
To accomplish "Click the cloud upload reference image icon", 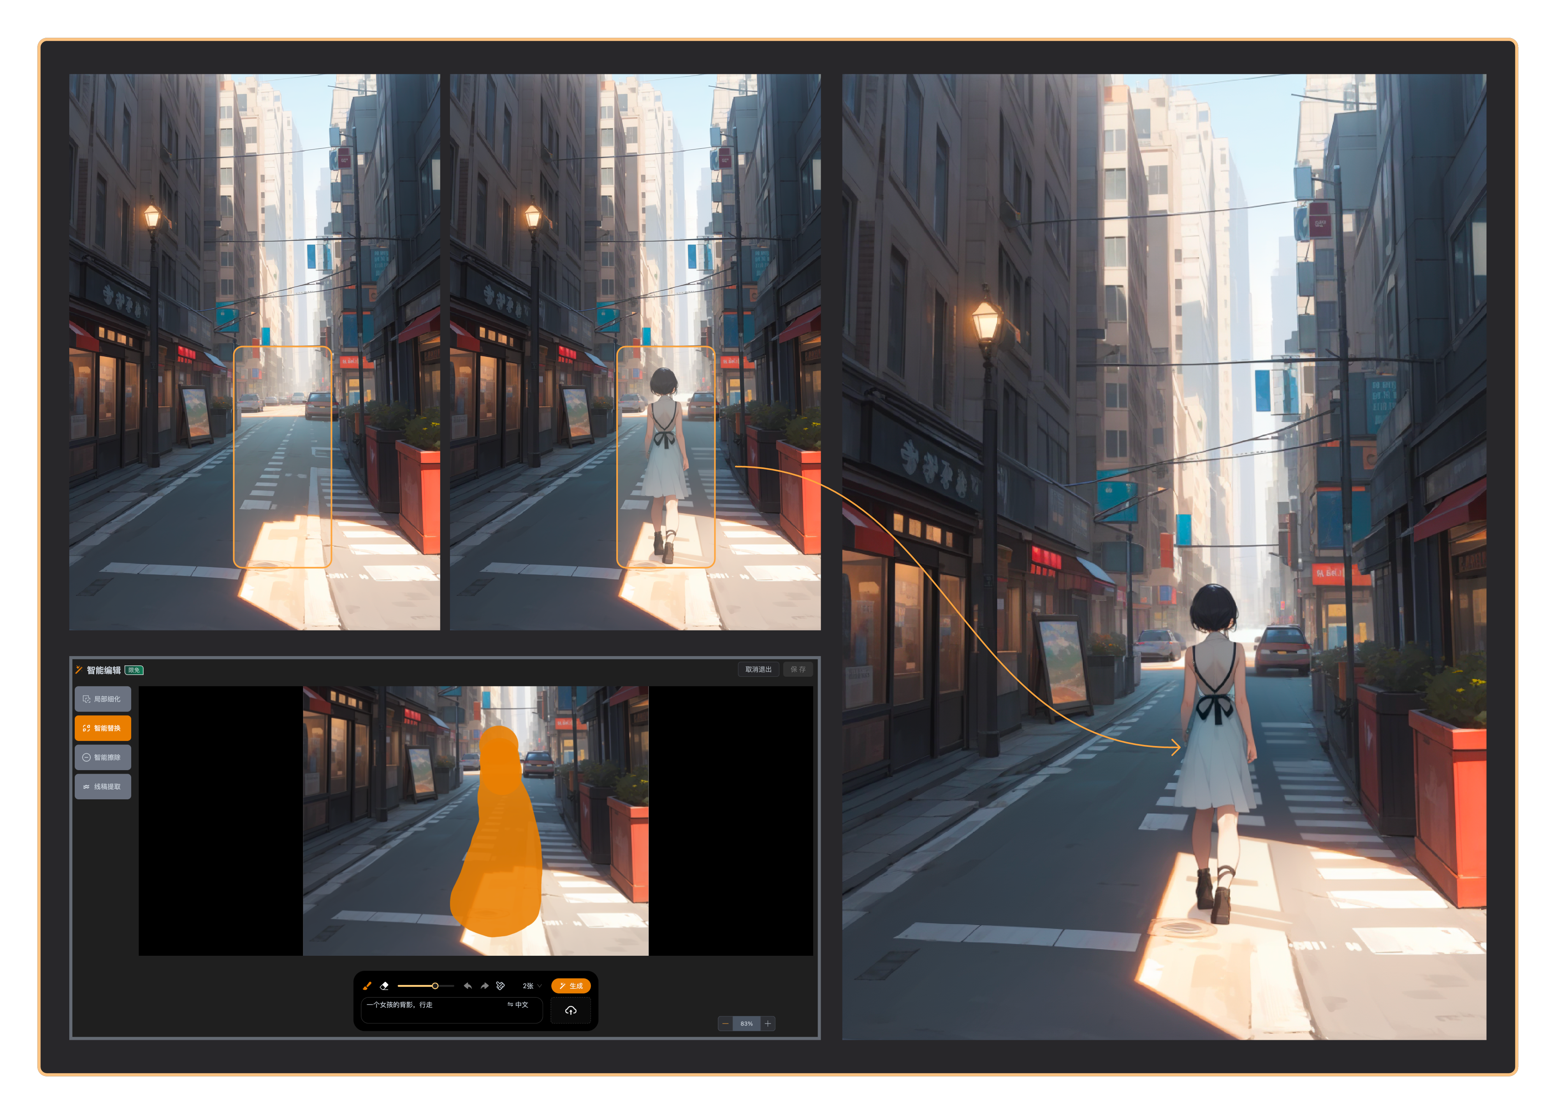I will click(571, 1010).
